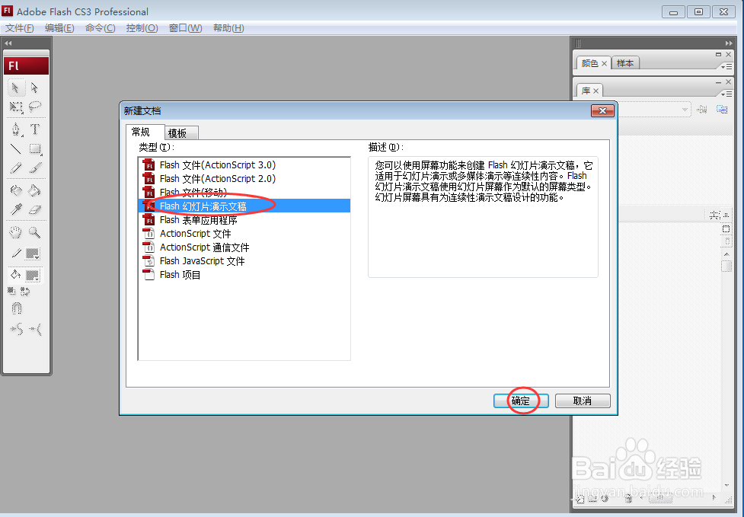Select ActionScript 通信文件 in type list
744x517 pixels.
click(x=244, y=247)
